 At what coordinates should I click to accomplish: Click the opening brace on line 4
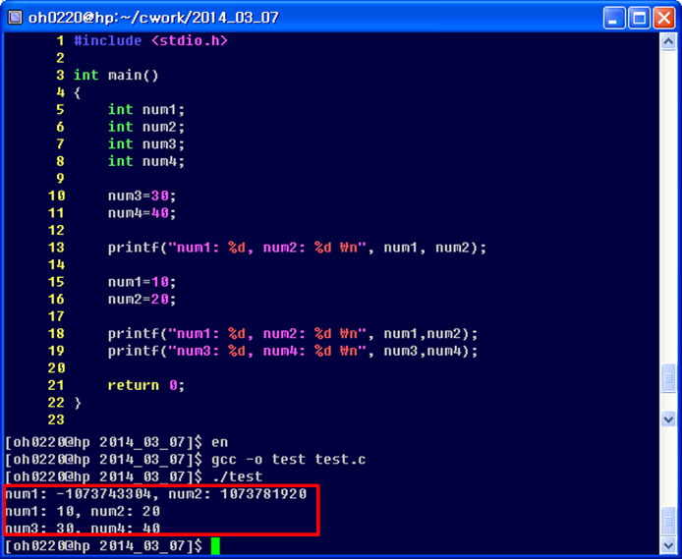pyautogui.click(x=78, y=92)
